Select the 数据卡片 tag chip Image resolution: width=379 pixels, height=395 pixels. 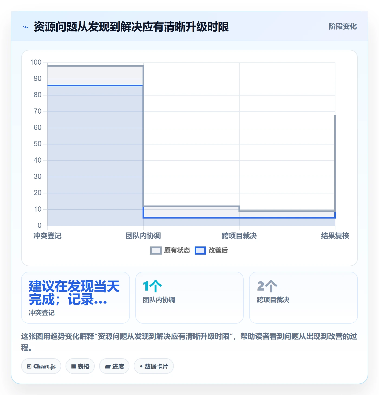click(154, 366)
